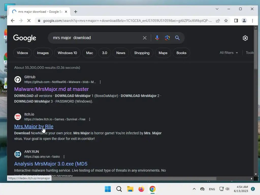Open Malware/MrsMajor.md at master link
The width and height of the screenshot is (260, 195).
click(51, 89)
